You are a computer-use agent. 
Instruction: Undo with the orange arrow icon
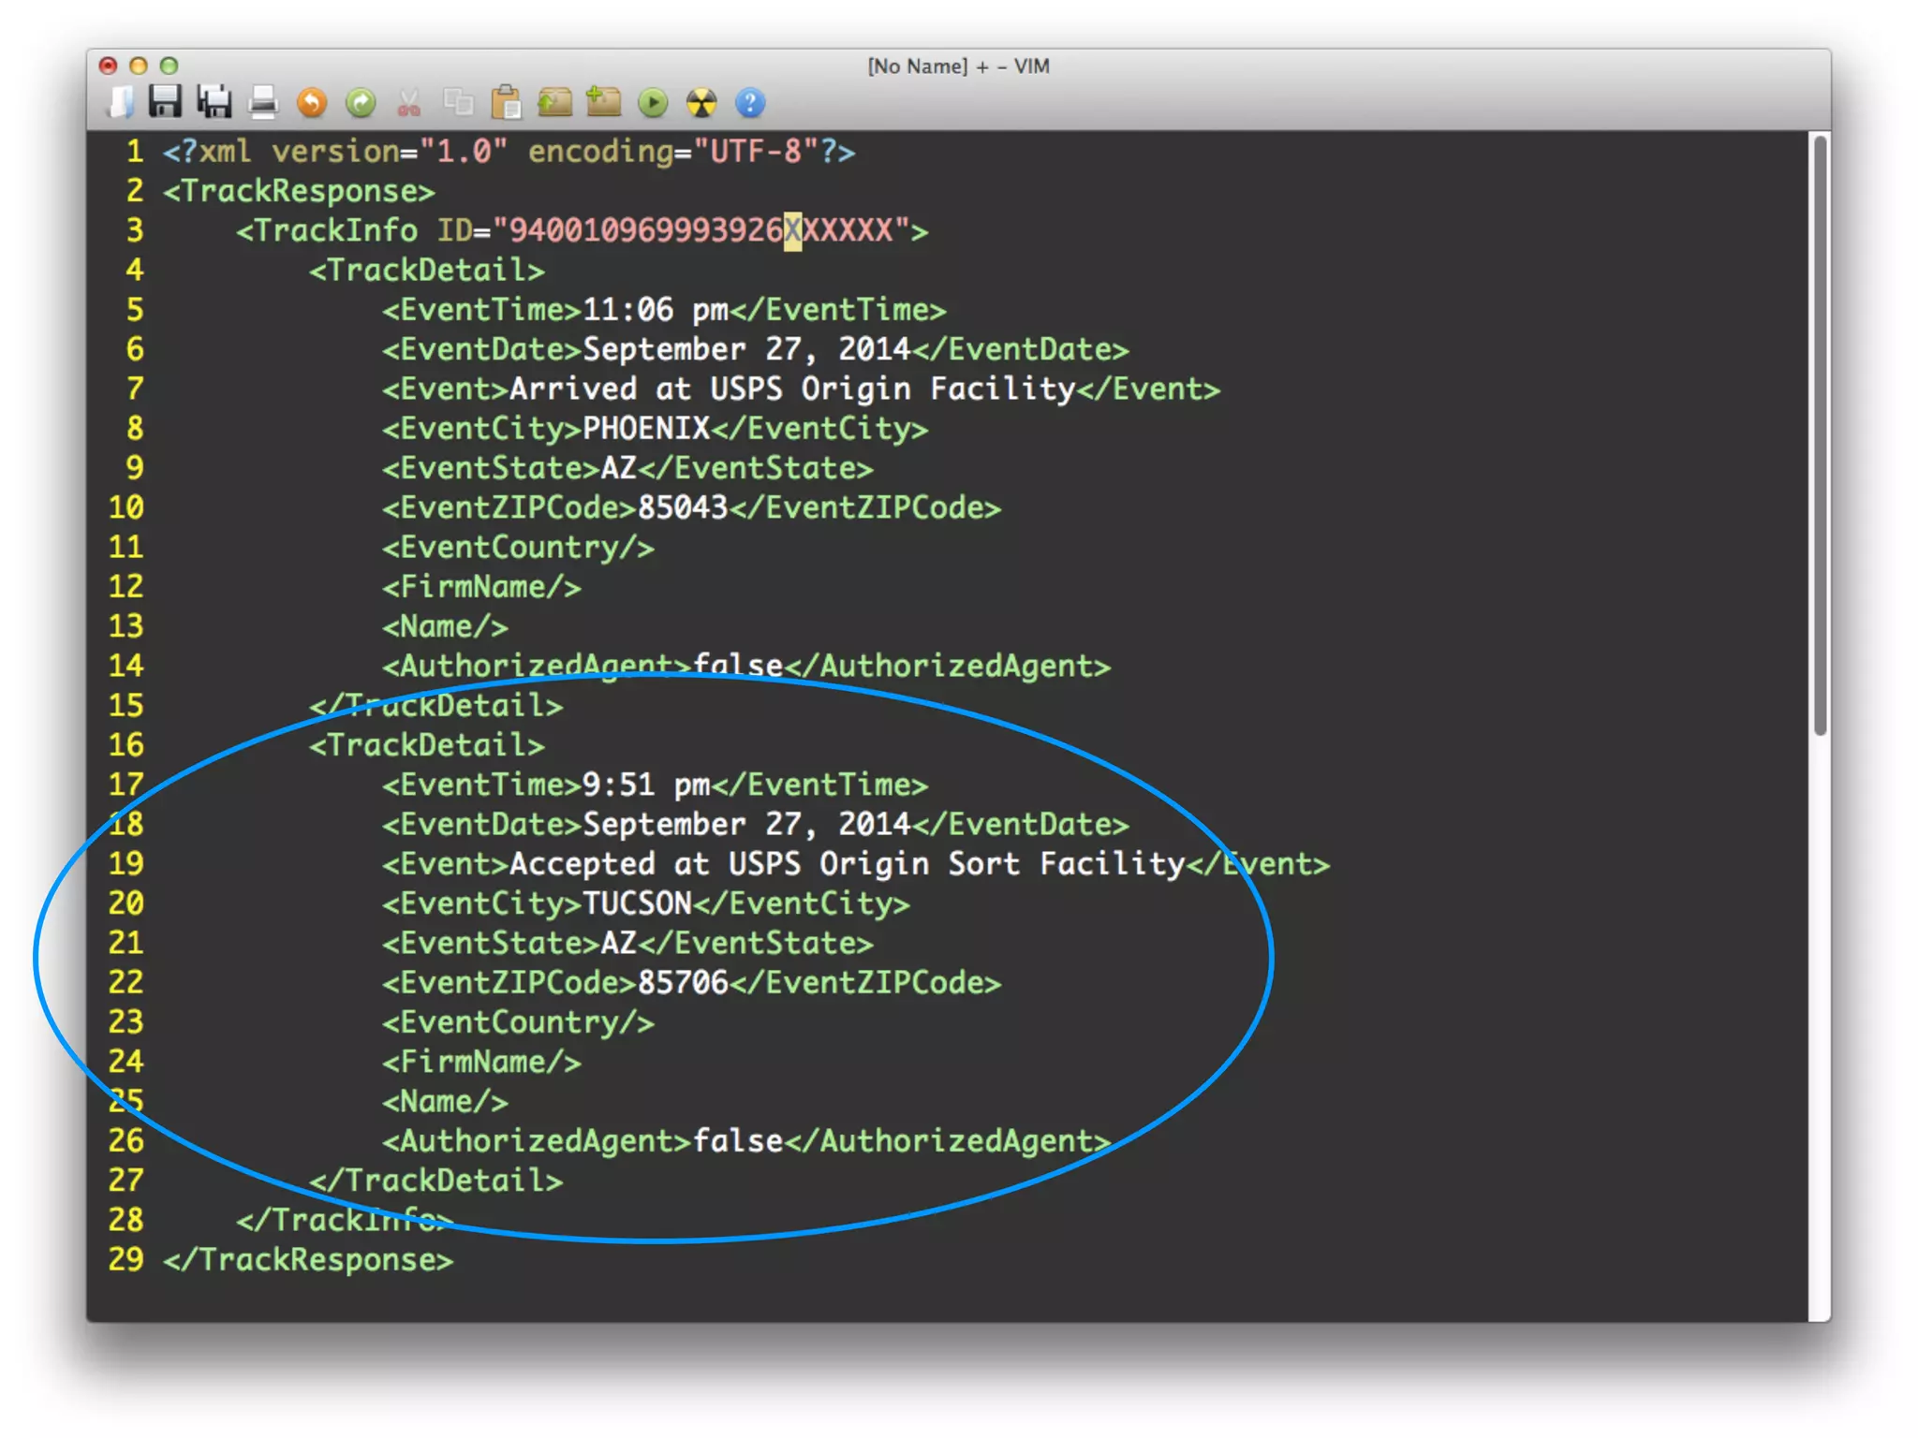point(312,102)
